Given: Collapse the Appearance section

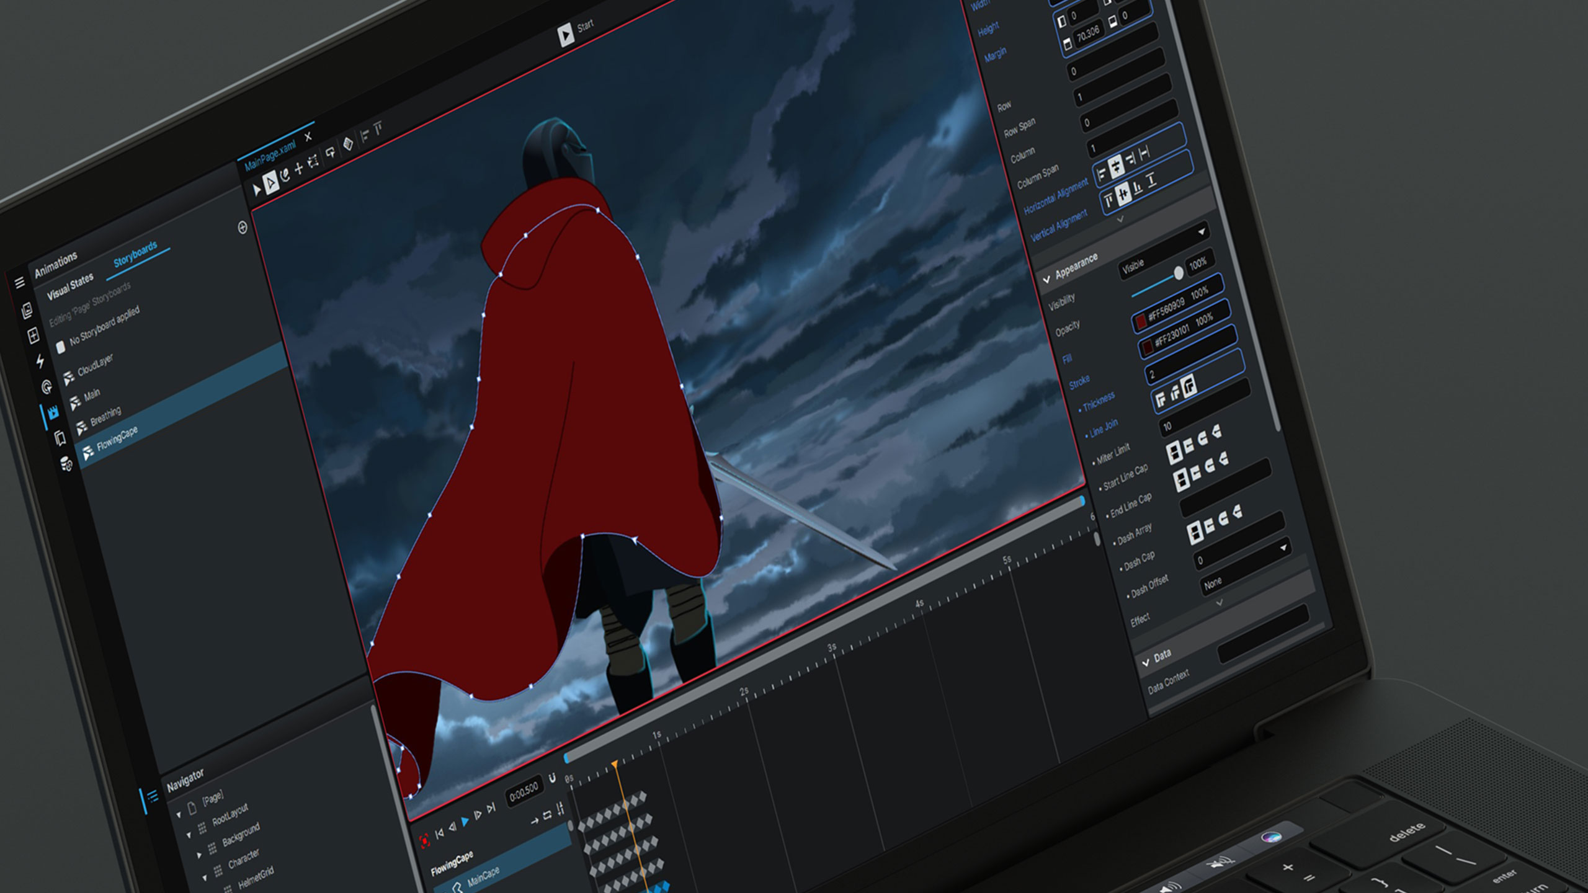Looking at the screenshot, I should coord(1046,280).
